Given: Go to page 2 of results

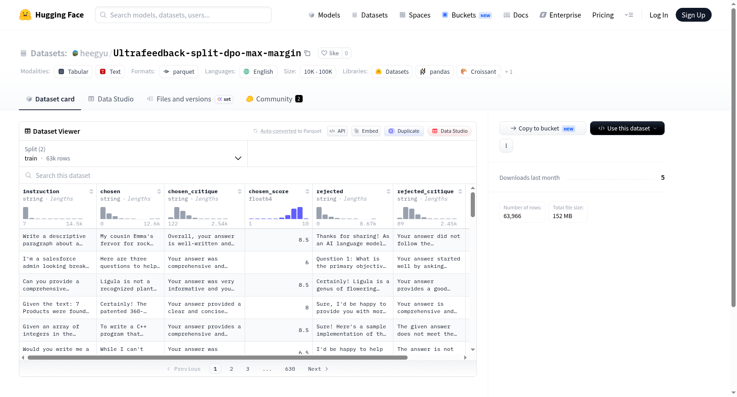Looking at the screenshot, I should pyautogui.click(x=231, y=369).
